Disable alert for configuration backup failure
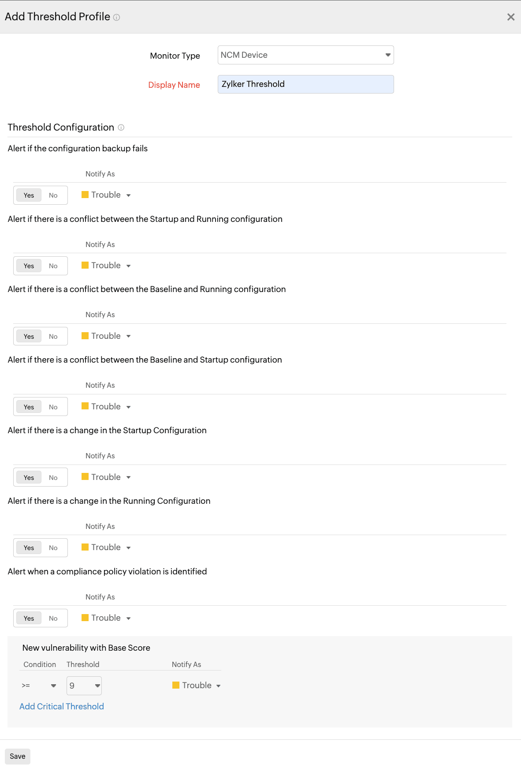Image resolution: width=521 pixels, height=772 pixels. 53,195
